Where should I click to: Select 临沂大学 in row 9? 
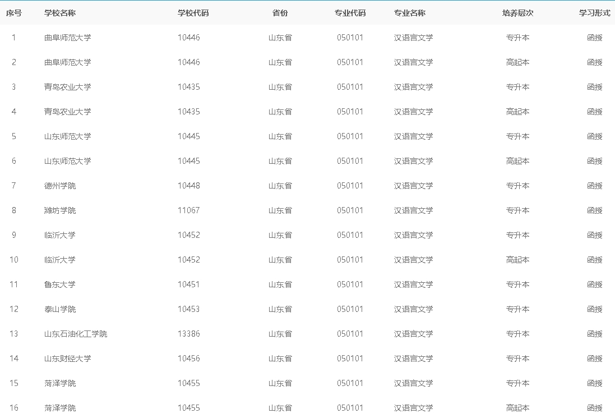point(59,235)
